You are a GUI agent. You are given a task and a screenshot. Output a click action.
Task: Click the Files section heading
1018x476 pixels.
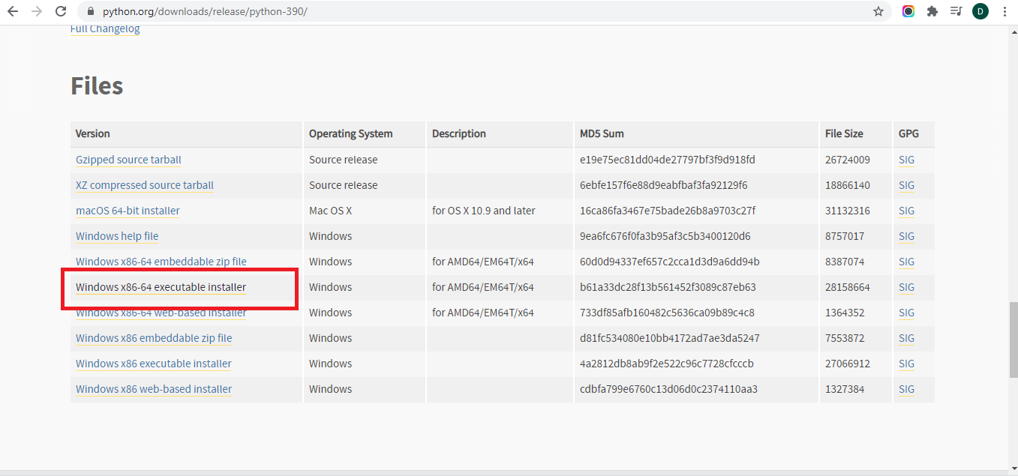(x=97, y=85)
